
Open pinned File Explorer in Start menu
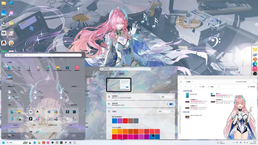[x=58, y=68]
